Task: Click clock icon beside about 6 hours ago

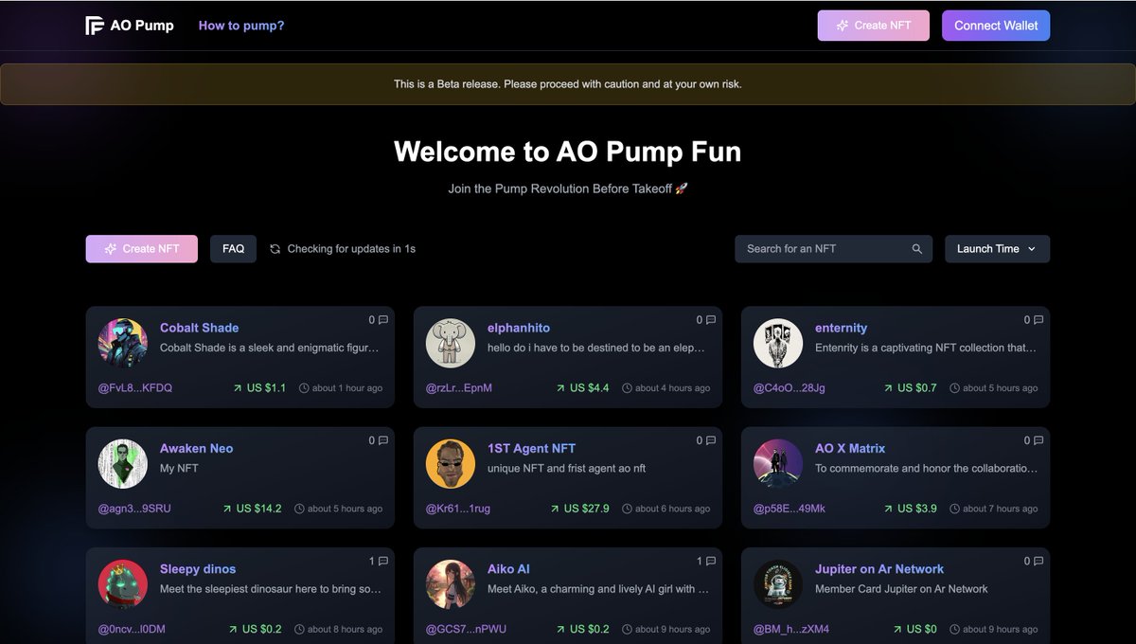Action: click(627, 509)
